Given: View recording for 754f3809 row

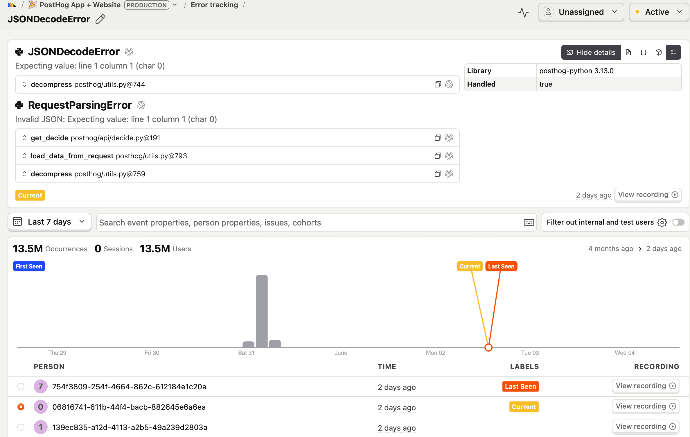Looking at the screenshot, I should tap(646, 386).
